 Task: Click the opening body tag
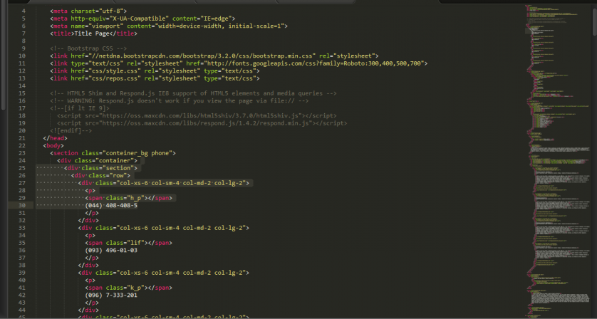click(53, 145)
